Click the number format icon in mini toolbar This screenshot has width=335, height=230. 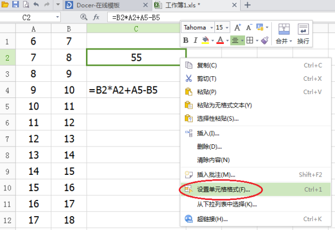pos(260,27)
